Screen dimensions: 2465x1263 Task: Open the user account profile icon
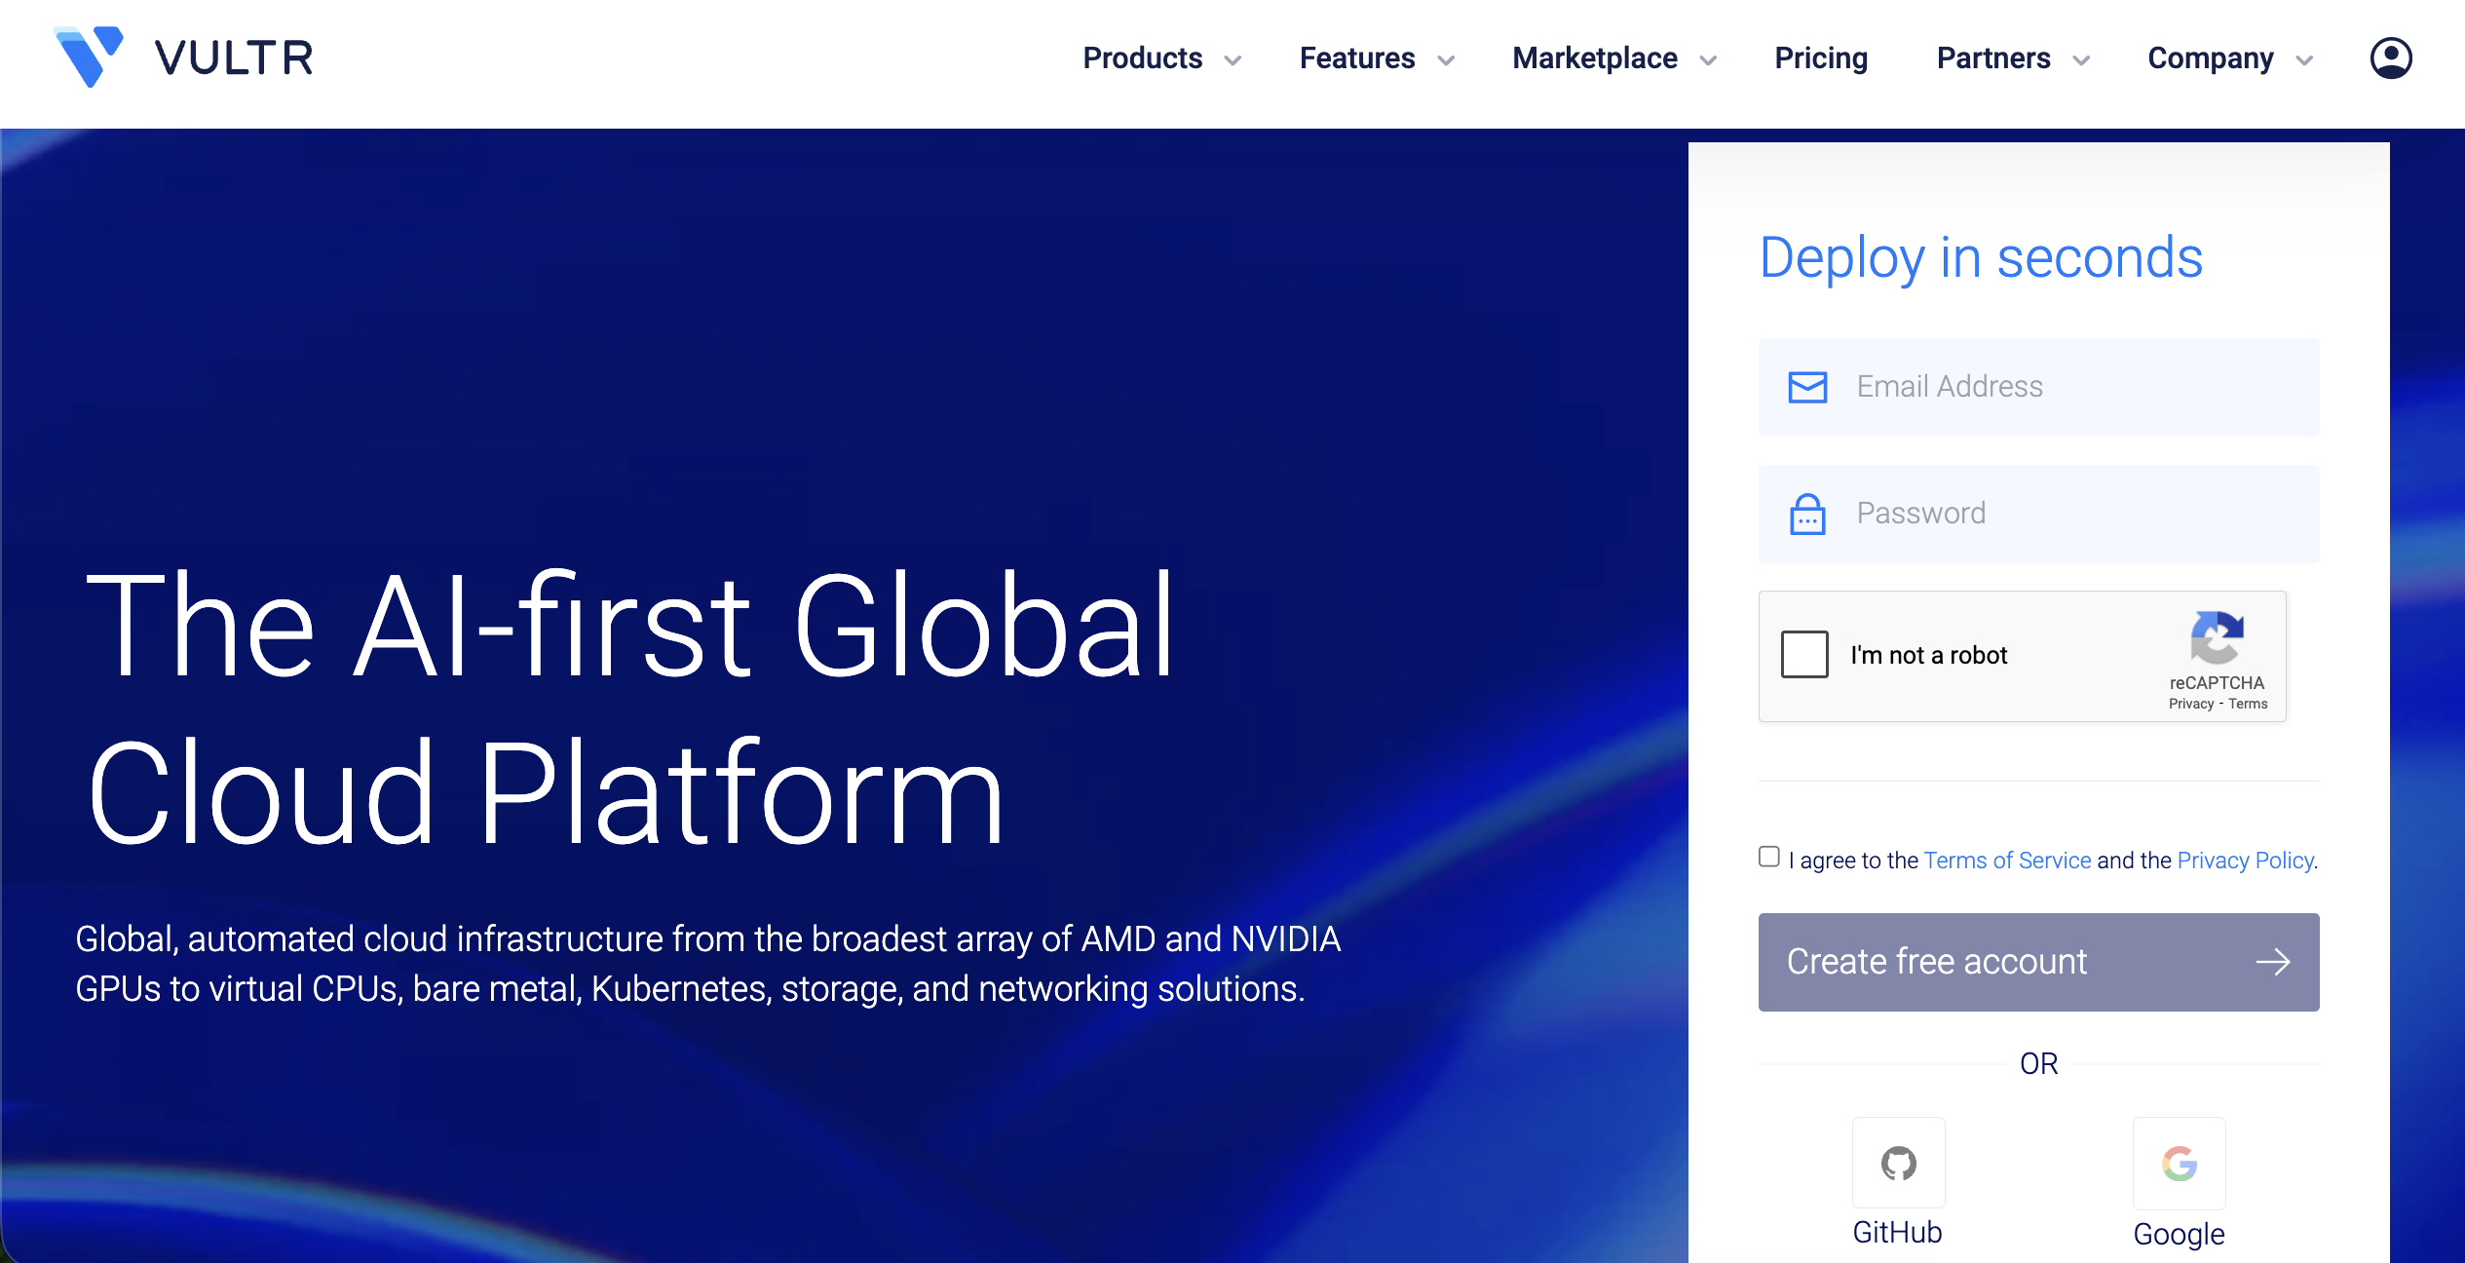coord(2390,58)
